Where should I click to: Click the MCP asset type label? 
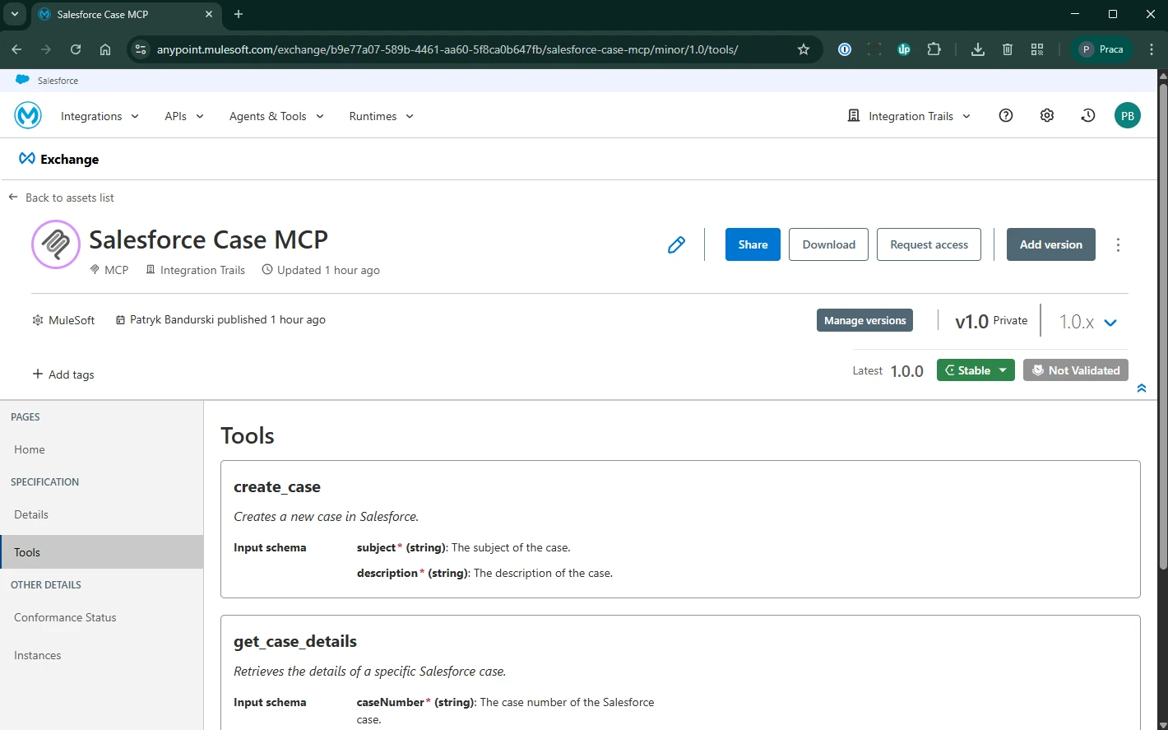[116, 270]
